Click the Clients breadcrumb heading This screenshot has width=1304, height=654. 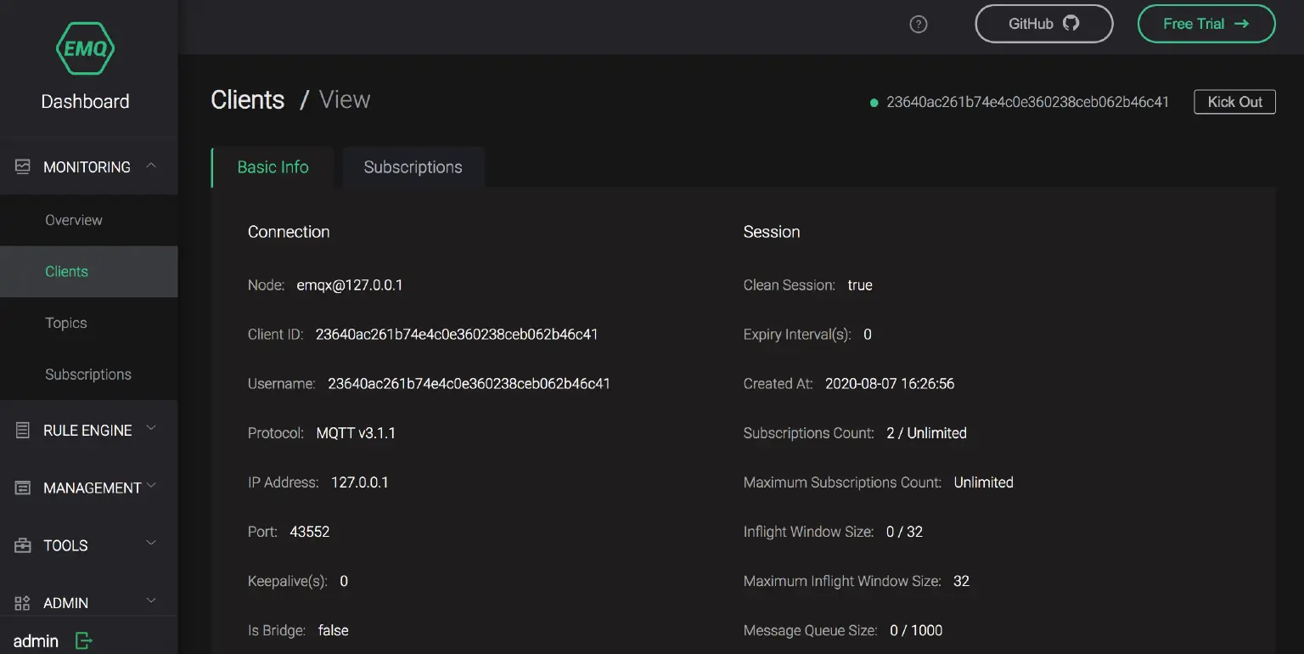point(247,100)
